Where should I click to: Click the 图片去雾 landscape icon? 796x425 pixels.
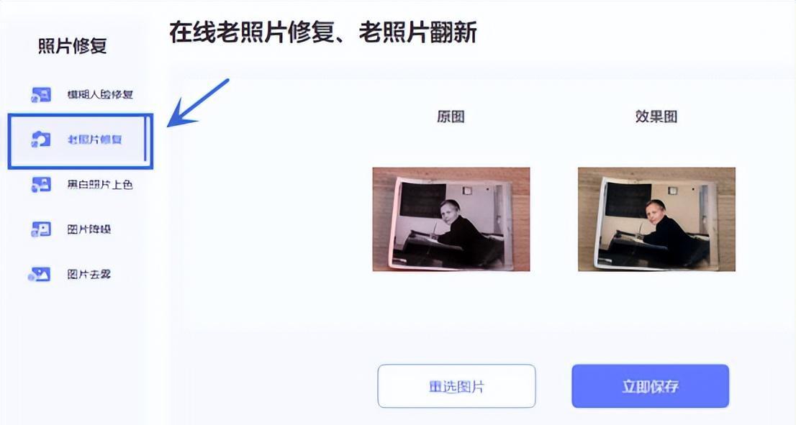pyautogui.click(x=40, y=275)
